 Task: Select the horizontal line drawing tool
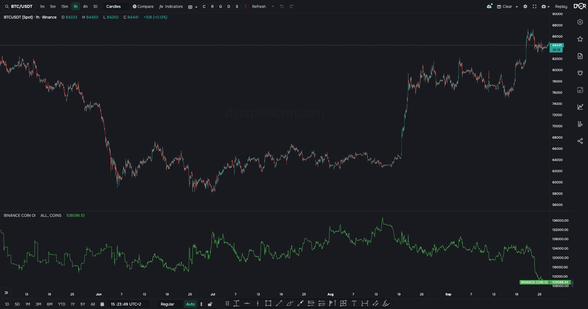pyautogui.click(x=247, y=303)
